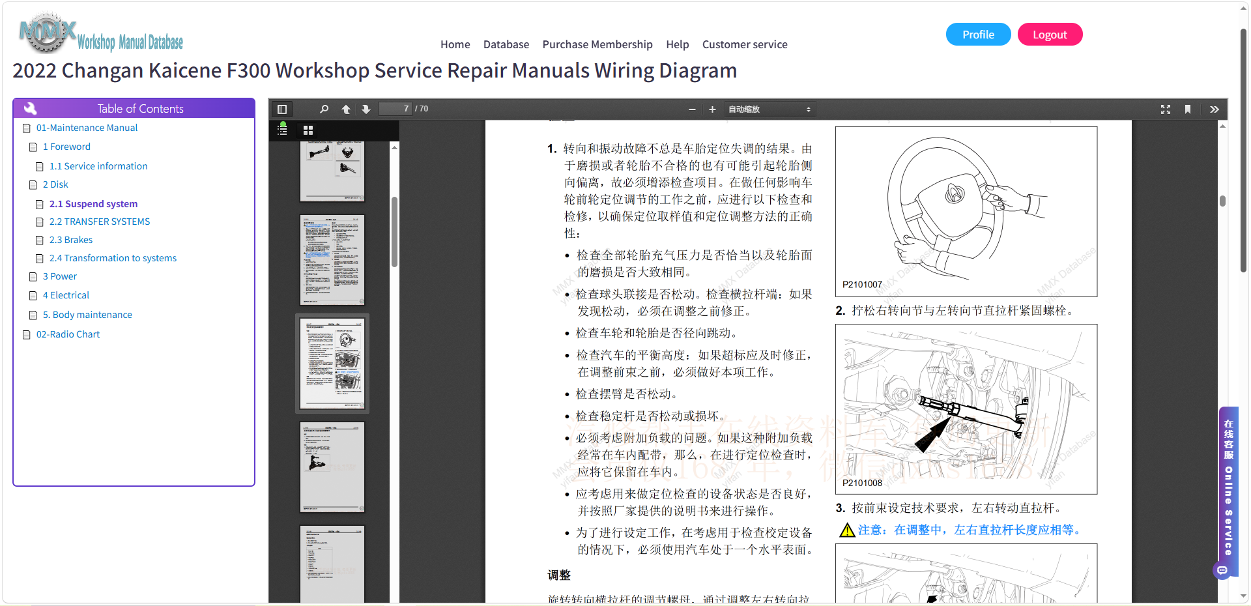Click the page number input field
1251x606 pixels.
pos(395,109)
